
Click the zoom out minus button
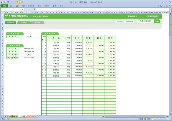tap(153, 119)
